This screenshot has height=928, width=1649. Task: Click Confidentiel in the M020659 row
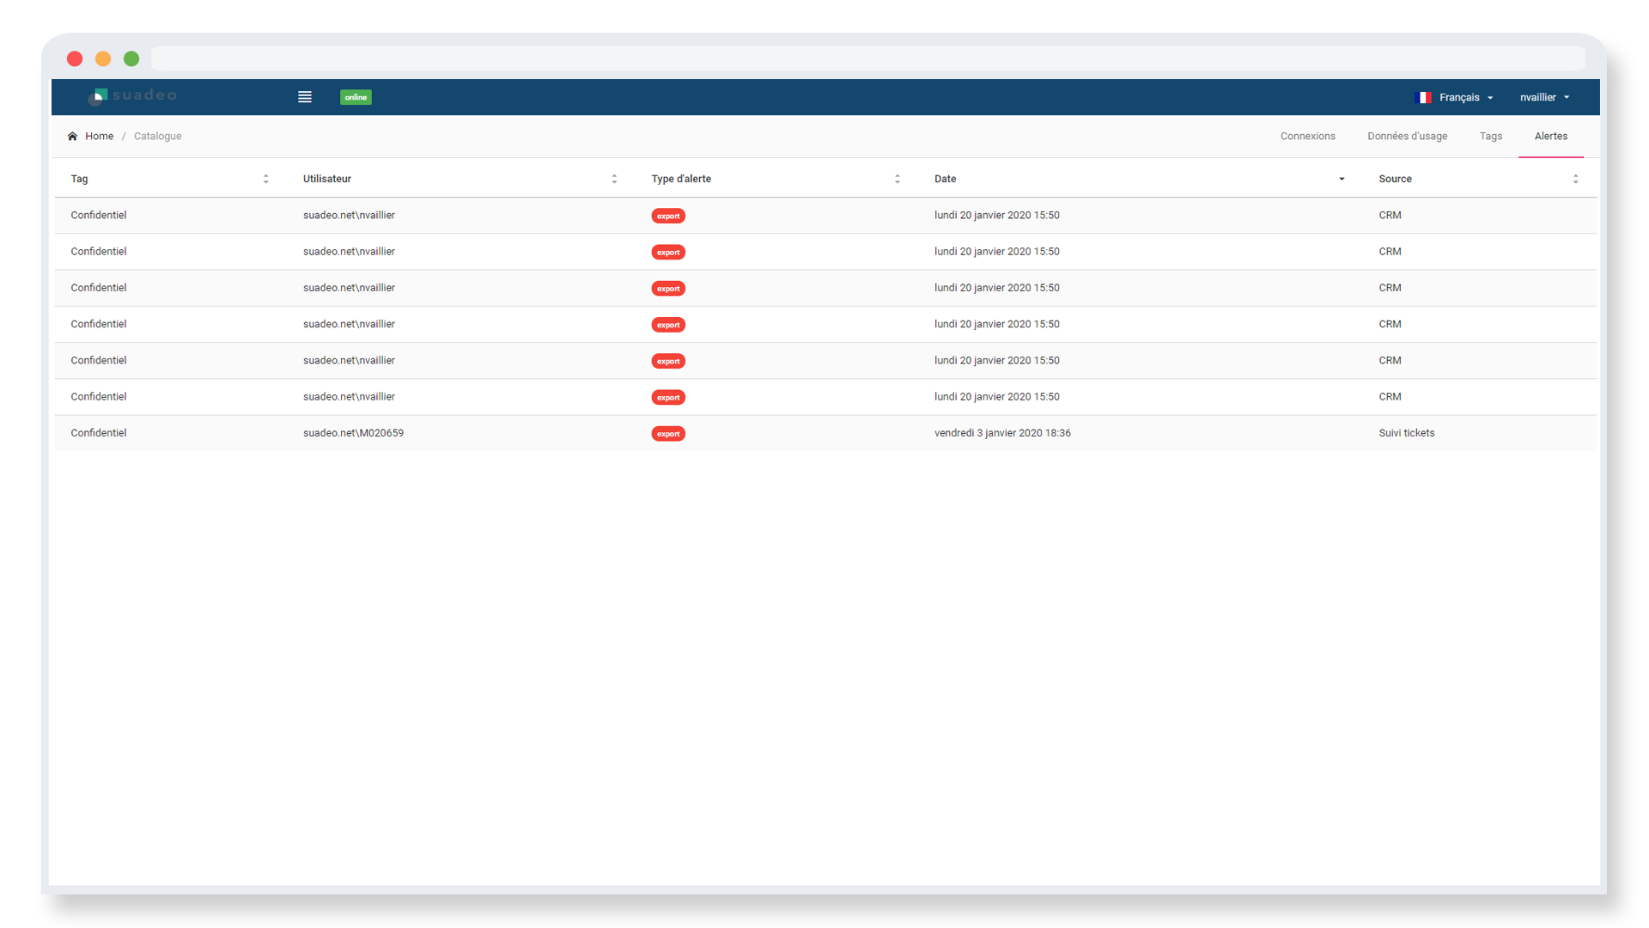[98, 433]
